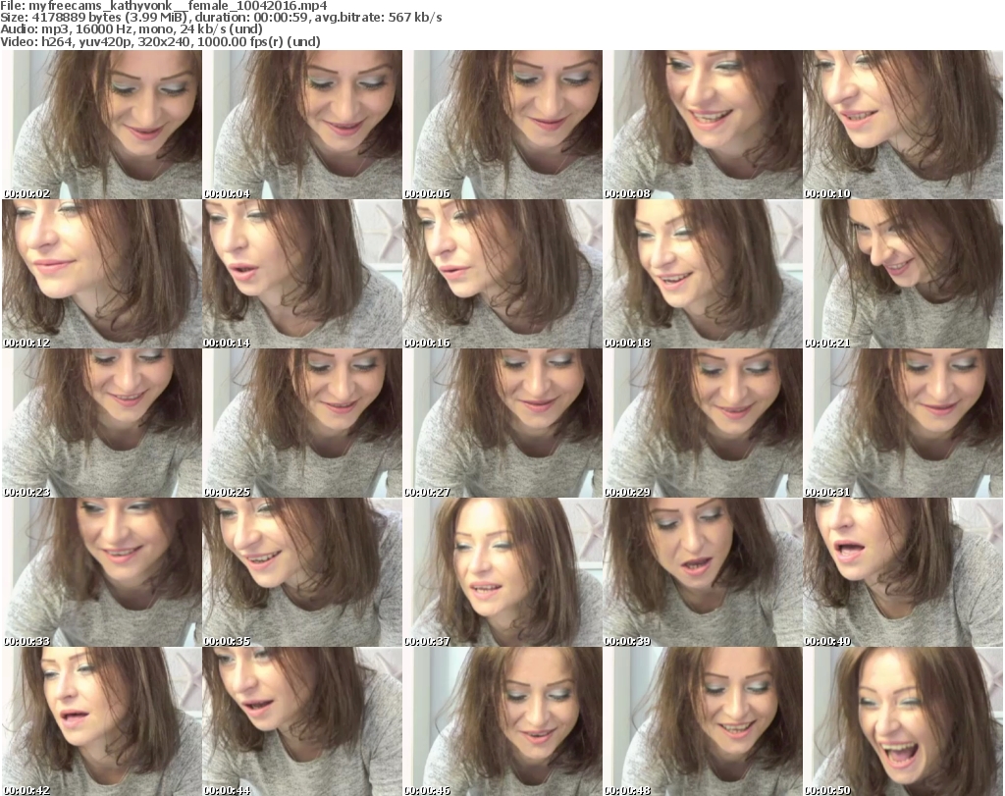Choose the 00:00:46 thumbnail
The image size is (1005, 796).
(x=502, y=721)
